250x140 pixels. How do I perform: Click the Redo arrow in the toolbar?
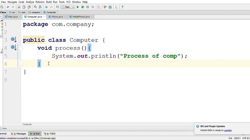tap(13, 7)
